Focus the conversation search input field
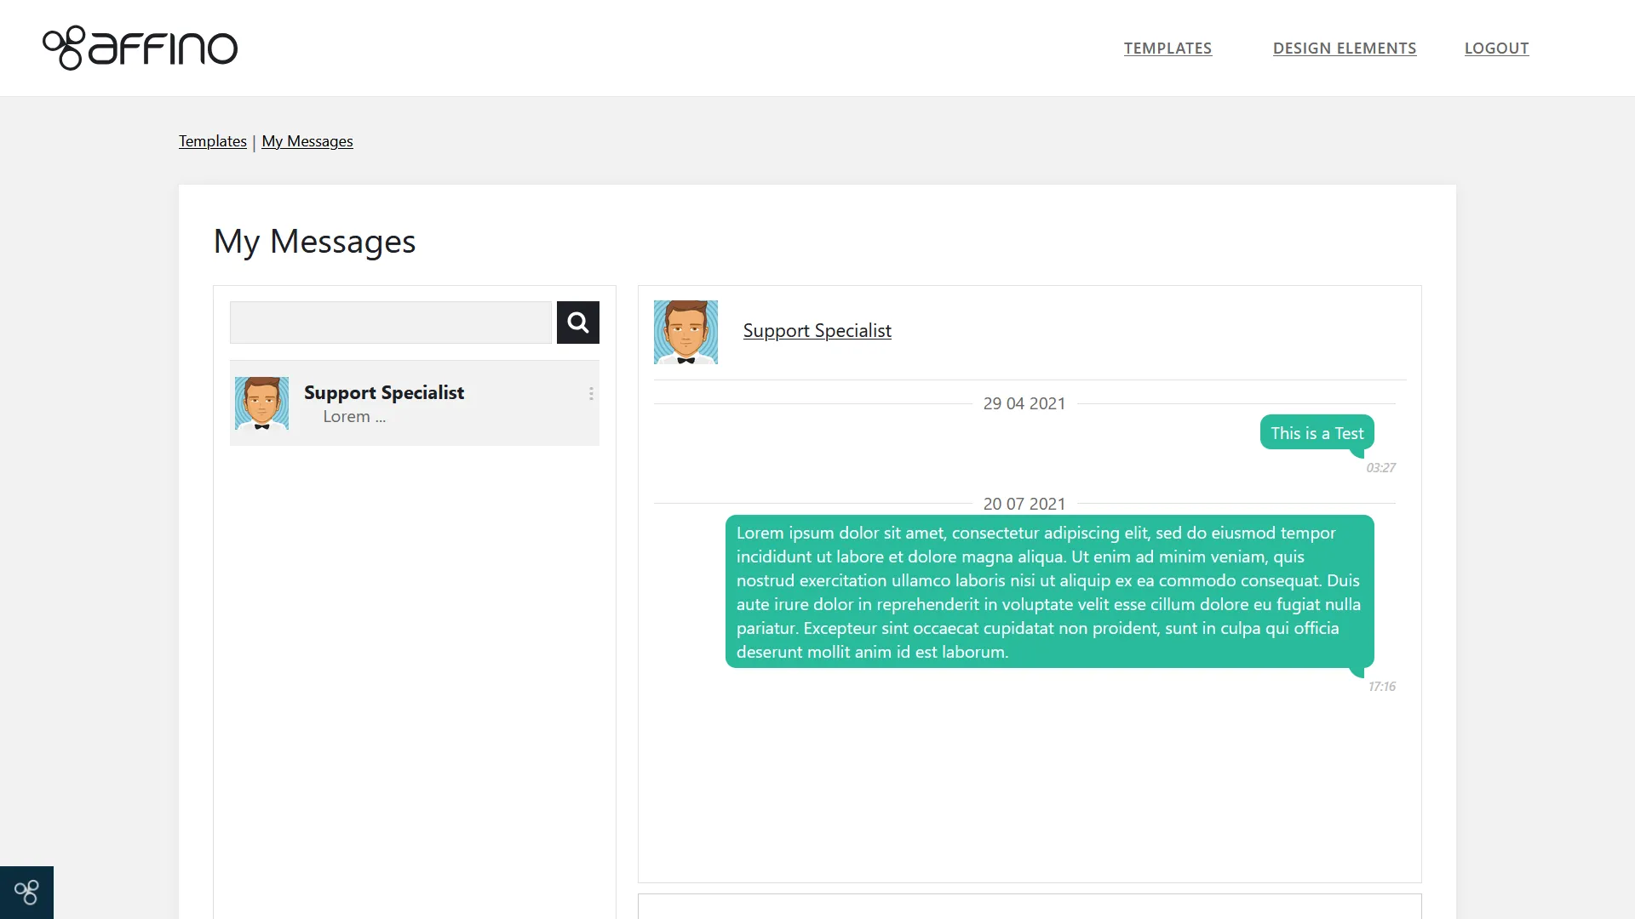This screenshot has width=1635, height=919. [391, 323]
